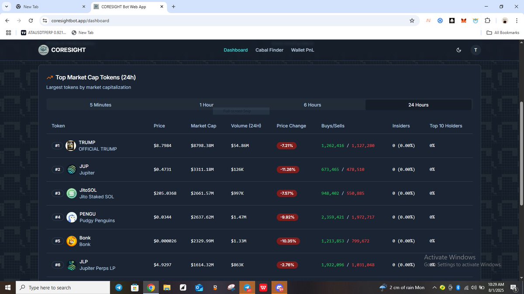Click the Chrome profile avatar

point(505,20)
